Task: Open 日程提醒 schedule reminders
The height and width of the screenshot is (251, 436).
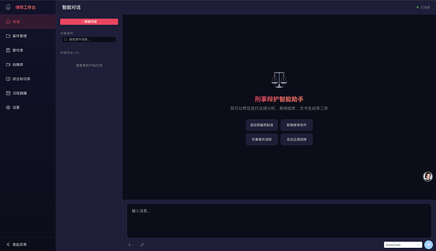Action: 28,93
